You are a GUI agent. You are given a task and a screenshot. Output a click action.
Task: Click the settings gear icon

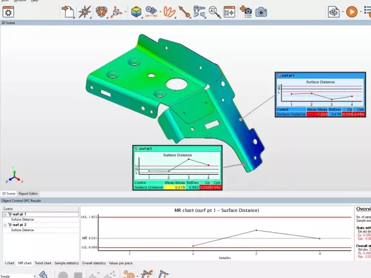9,12
